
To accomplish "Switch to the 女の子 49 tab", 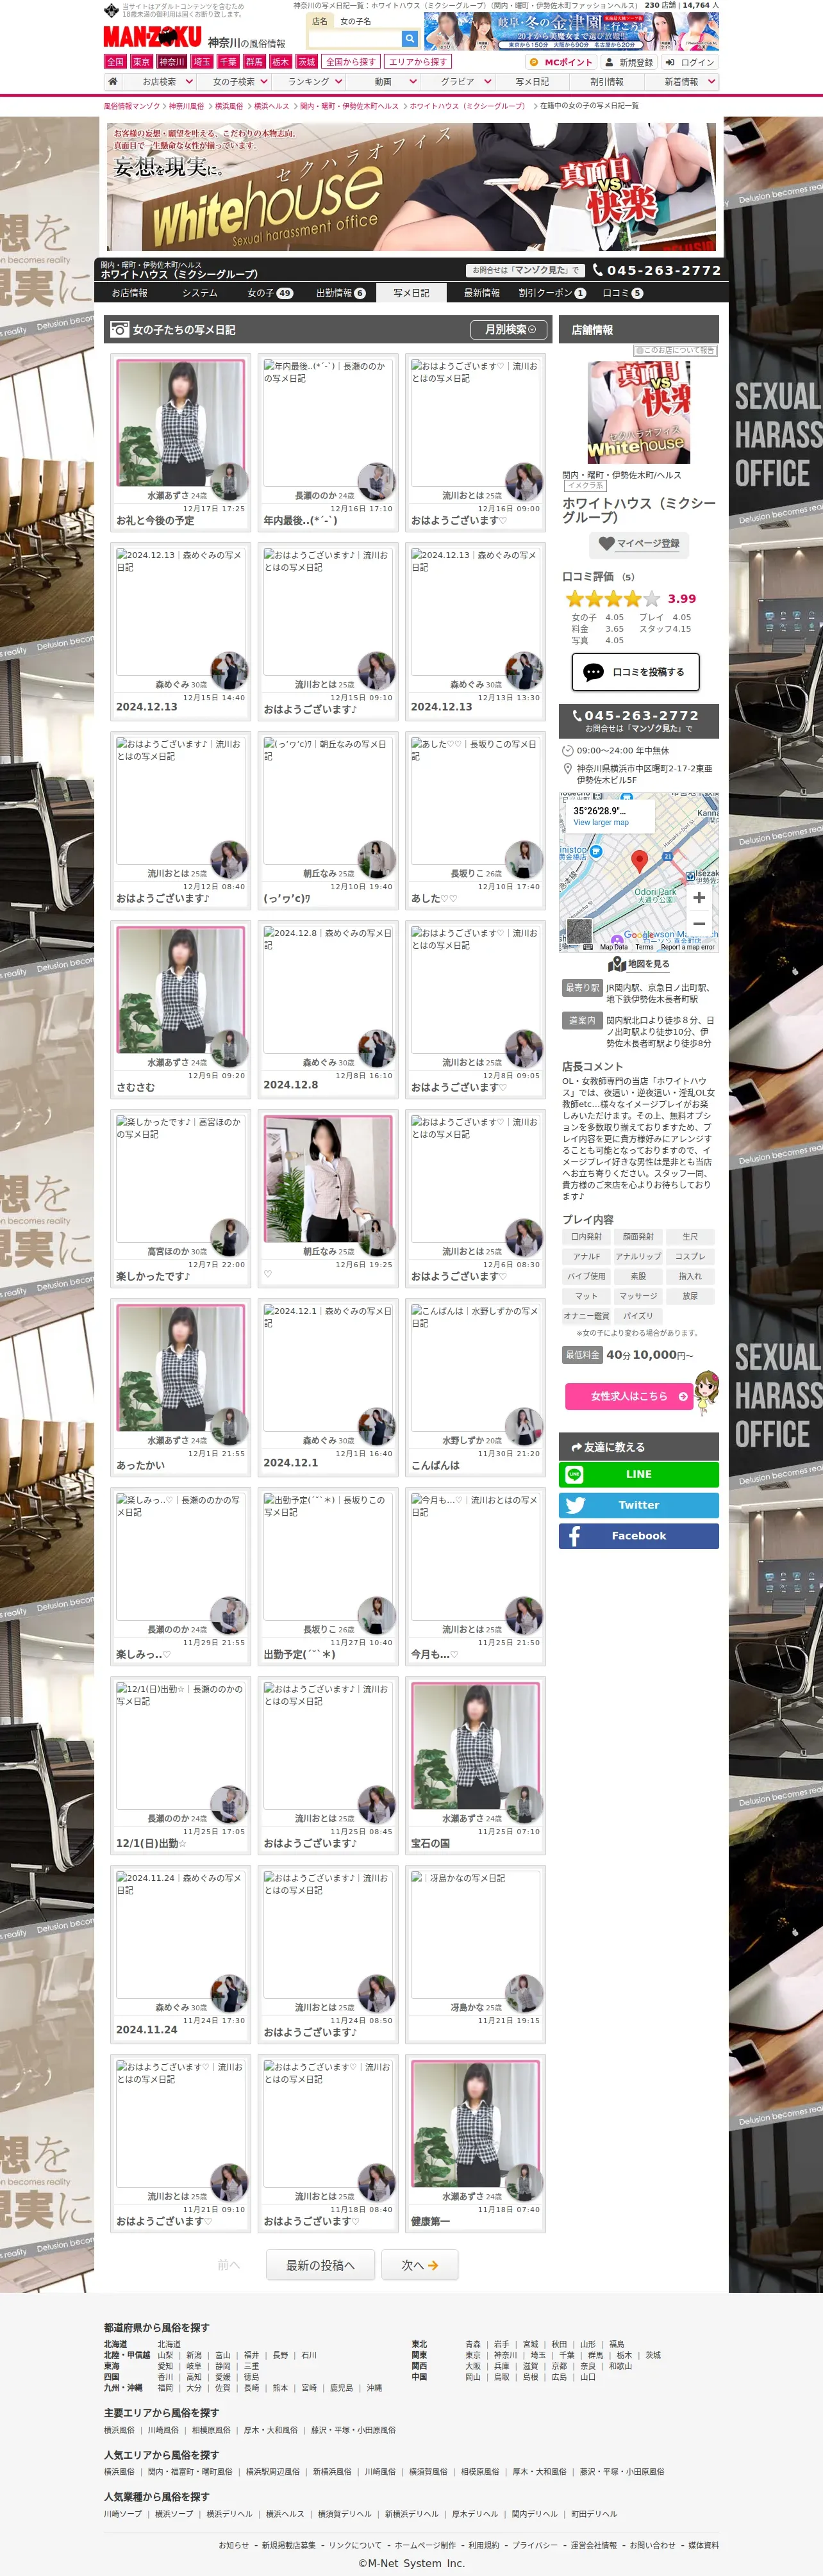I will [x=270, y=293].
